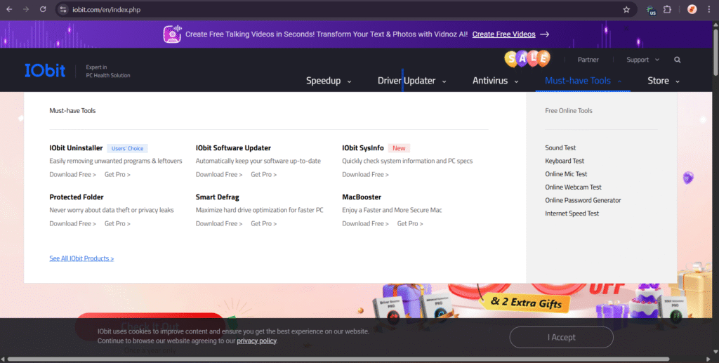
Task: Open Sound Test online tool
Action: pos(560,148)
